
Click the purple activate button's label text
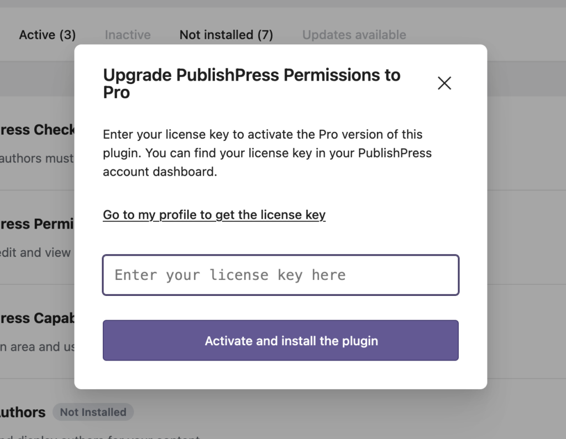[291, 341]
